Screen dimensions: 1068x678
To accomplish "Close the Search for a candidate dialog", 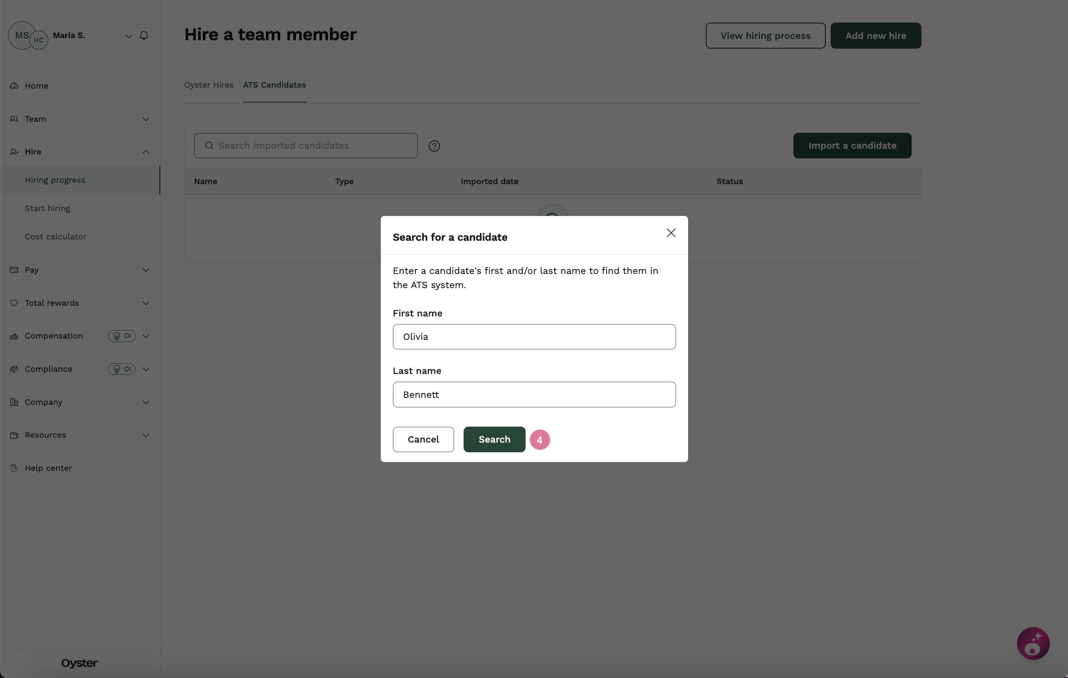I will pos(671,233).
